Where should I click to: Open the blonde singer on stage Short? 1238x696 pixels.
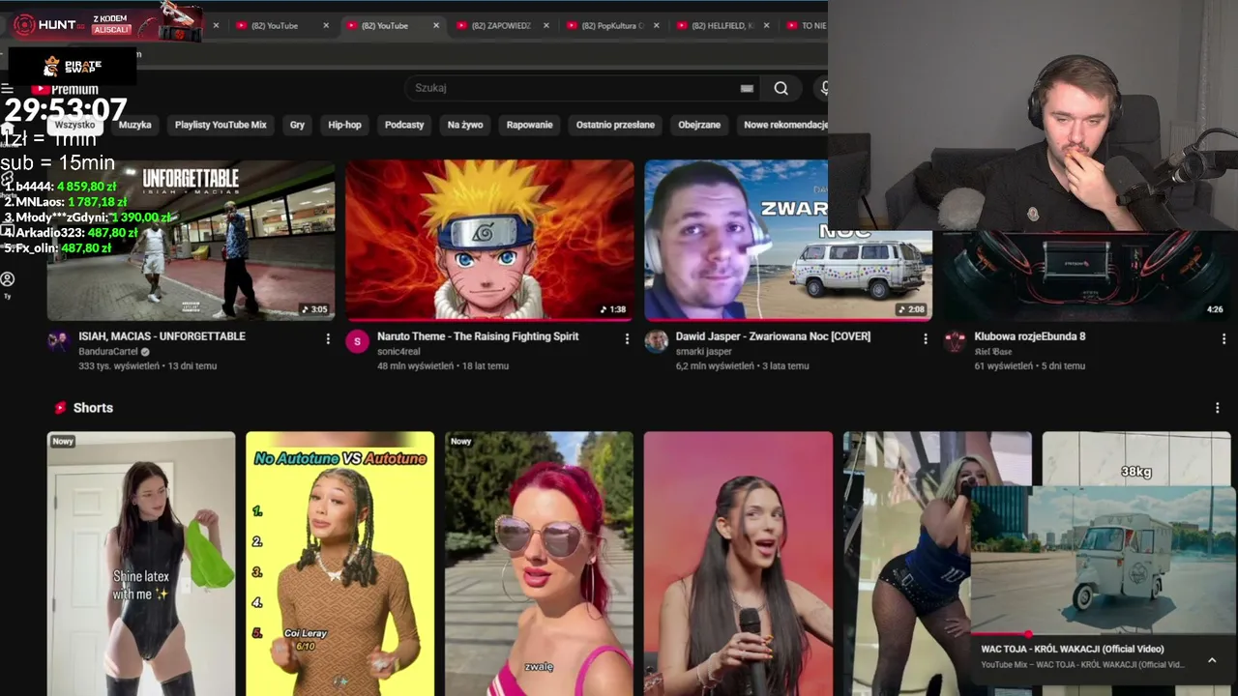[905, 564]
